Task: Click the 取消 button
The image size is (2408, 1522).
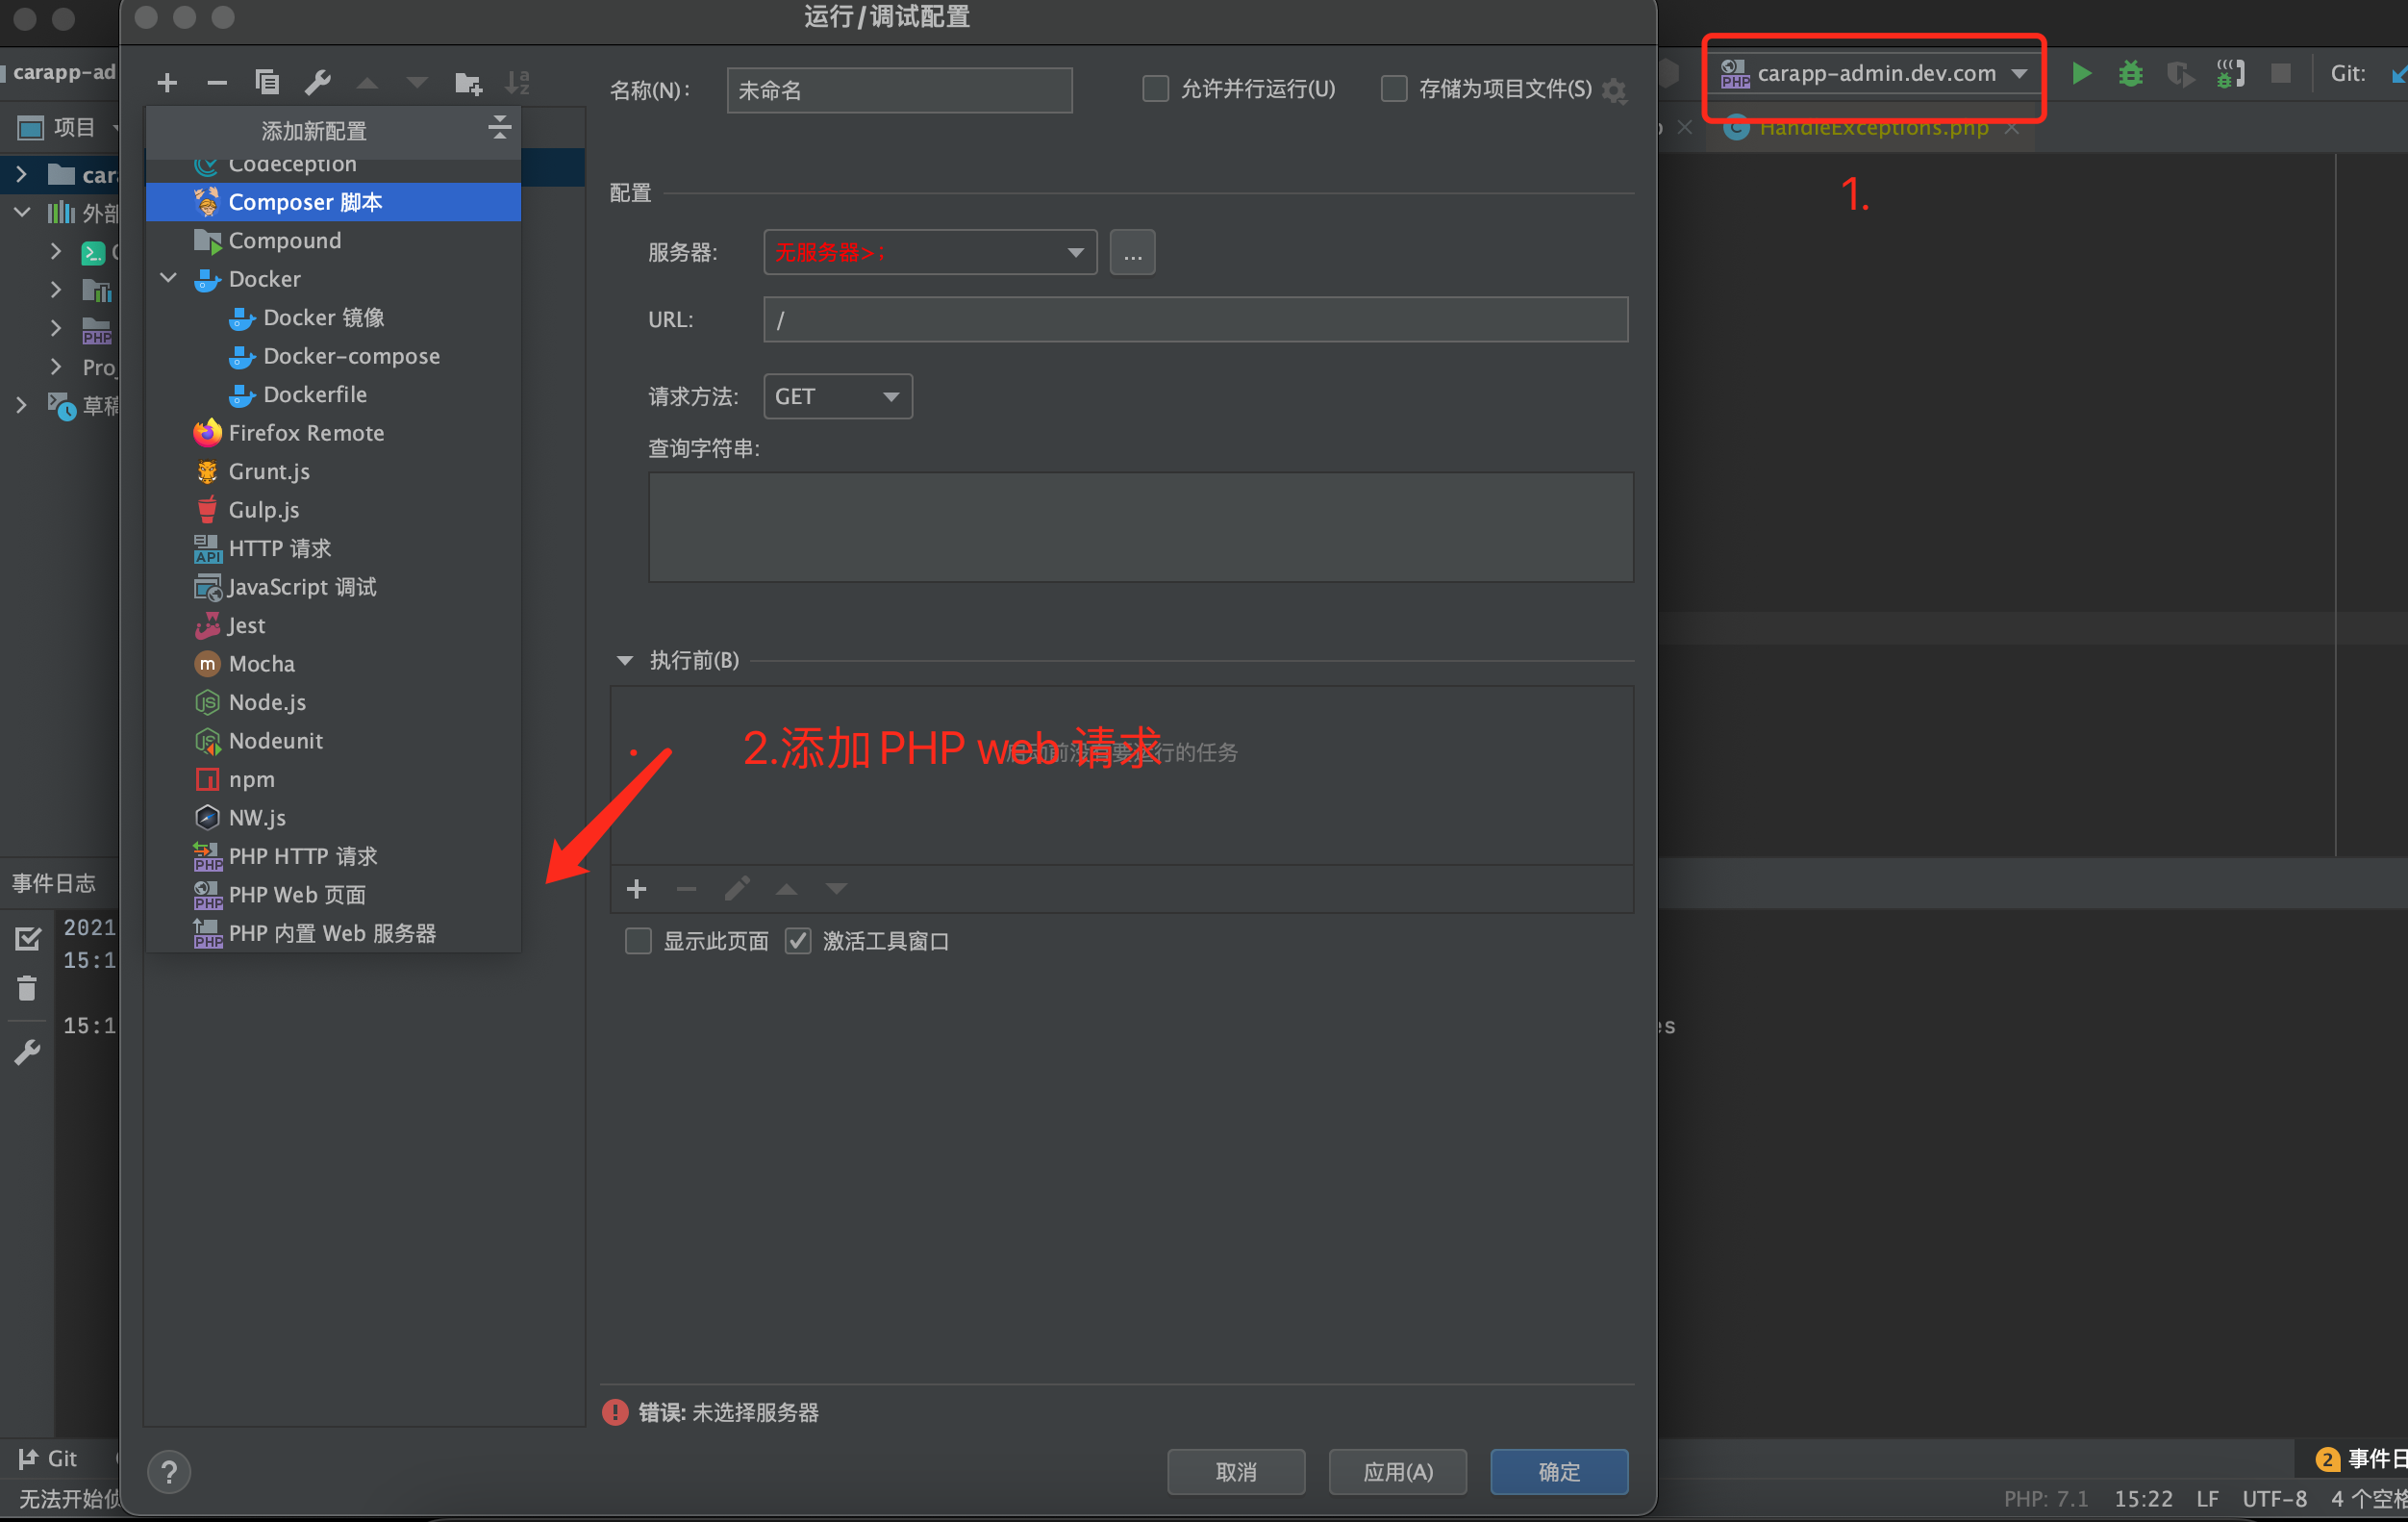Action: [1235, 1471]
